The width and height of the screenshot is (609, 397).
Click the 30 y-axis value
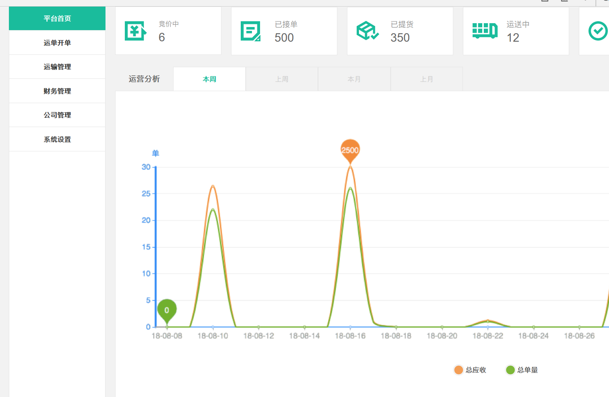coord(146,167)
